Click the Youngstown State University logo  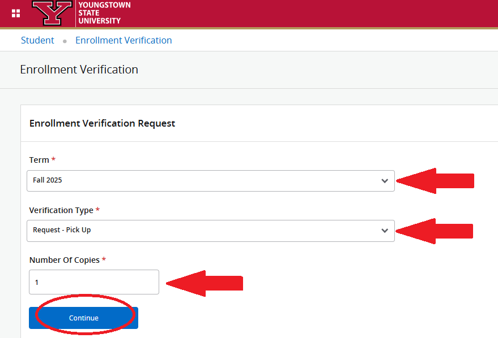[x=104, y=13]
